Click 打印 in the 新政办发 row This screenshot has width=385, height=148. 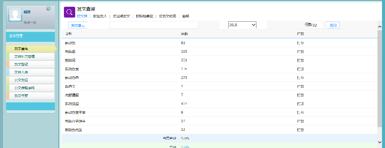click(300, 69)
